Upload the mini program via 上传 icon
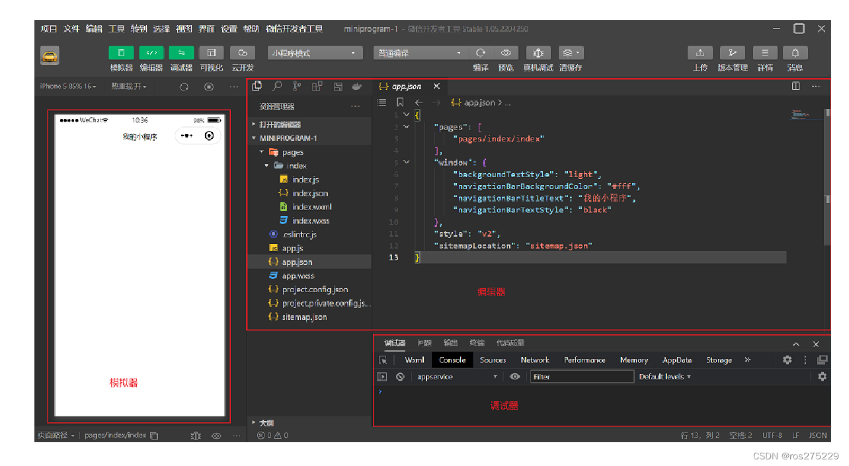 point(700,52)
